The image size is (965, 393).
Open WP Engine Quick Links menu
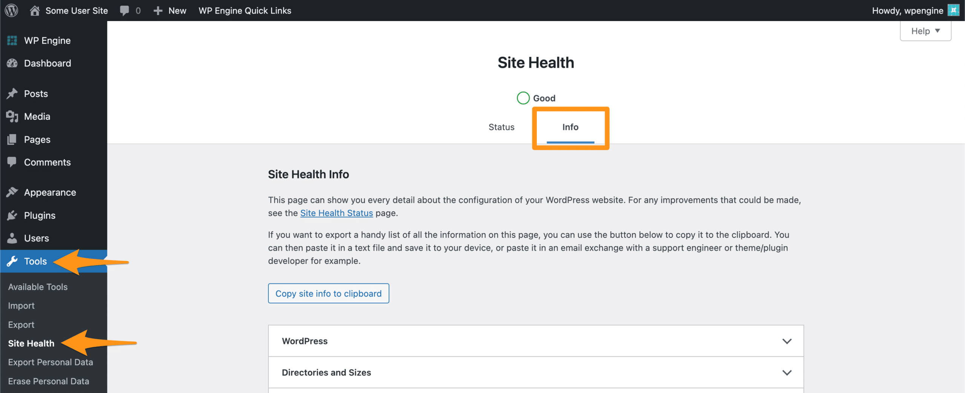point(245,11)
